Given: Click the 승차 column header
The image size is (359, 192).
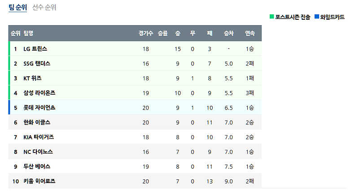Looking at the screenshot, I should (228, 33).
